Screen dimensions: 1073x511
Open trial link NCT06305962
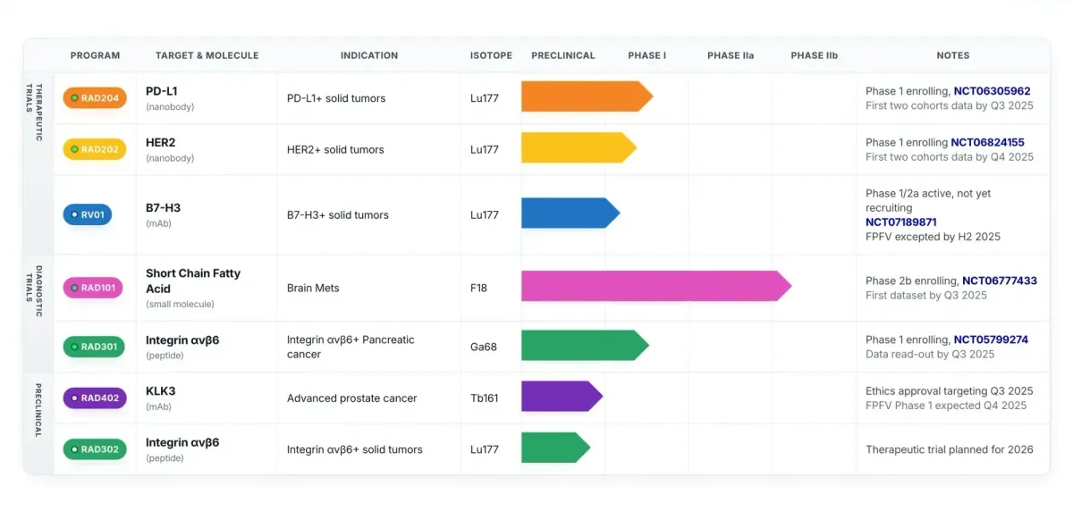coord(992,91)
